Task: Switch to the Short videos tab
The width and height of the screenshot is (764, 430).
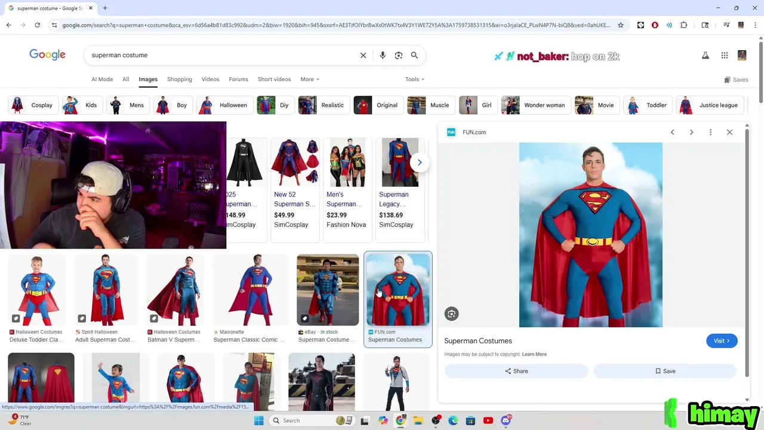Action: tap(274, 79)
